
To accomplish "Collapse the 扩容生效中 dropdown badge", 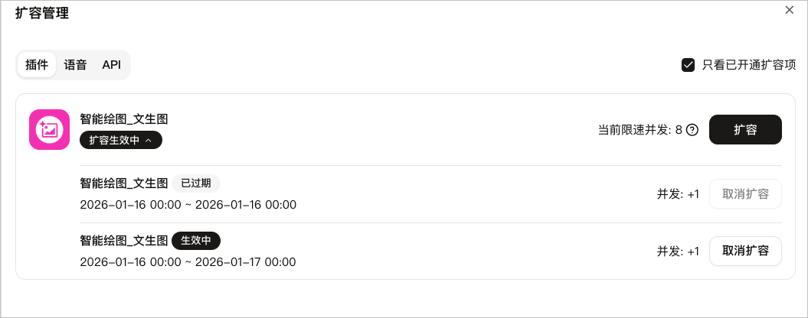I will [x=121, y=141].
